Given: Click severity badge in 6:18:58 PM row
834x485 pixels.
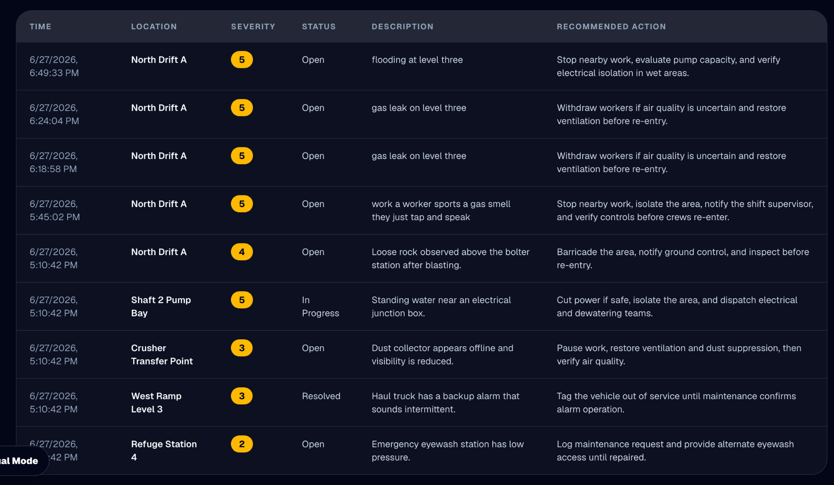Looking at the screenshot, I should (242, 156).
